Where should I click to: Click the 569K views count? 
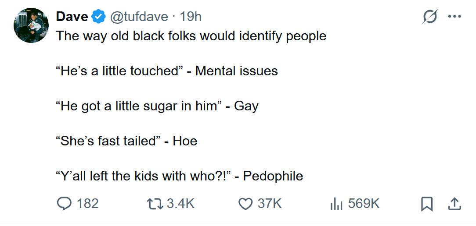tap(364, 203)
